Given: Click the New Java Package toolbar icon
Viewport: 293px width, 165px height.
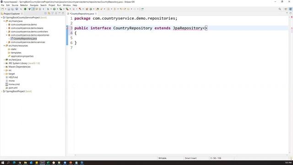Looking at the screenshot, I should [x=87, y=9].
